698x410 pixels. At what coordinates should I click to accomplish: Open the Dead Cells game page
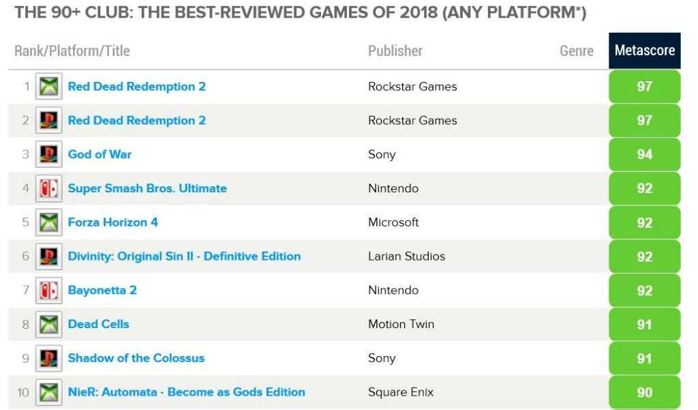[x=98, y=324]
